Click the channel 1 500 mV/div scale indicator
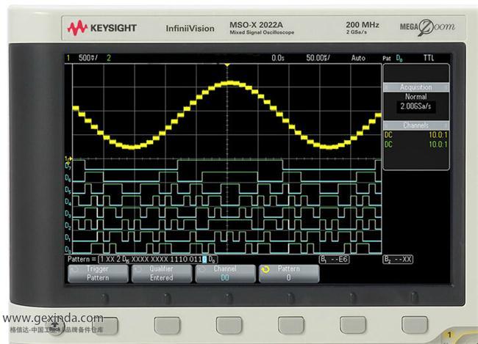The height and width of the screenshot is (344, 478). click(x=88, y=57)
